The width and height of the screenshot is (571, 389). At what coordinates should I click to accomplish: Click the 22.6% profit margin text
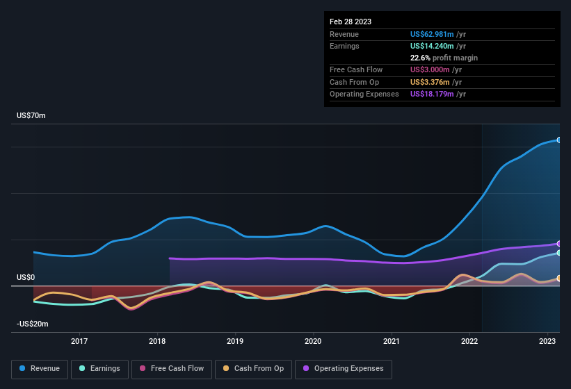pyautogui.click(x=444, y=58)
